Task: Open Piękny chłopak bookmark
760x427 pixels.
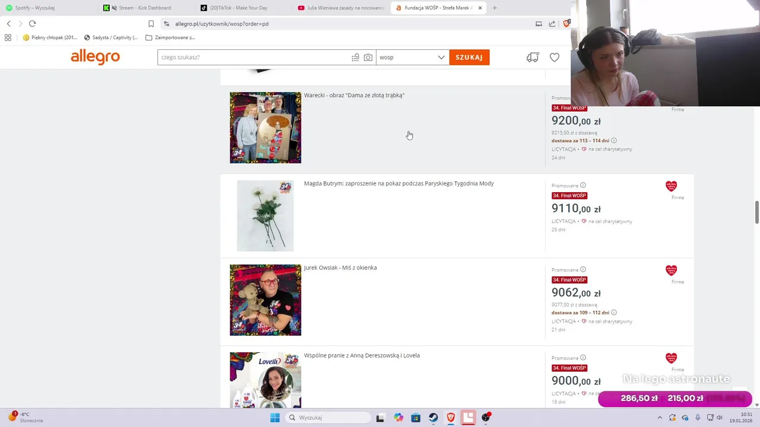Action: pyautogui.click(x=50, y=37)
